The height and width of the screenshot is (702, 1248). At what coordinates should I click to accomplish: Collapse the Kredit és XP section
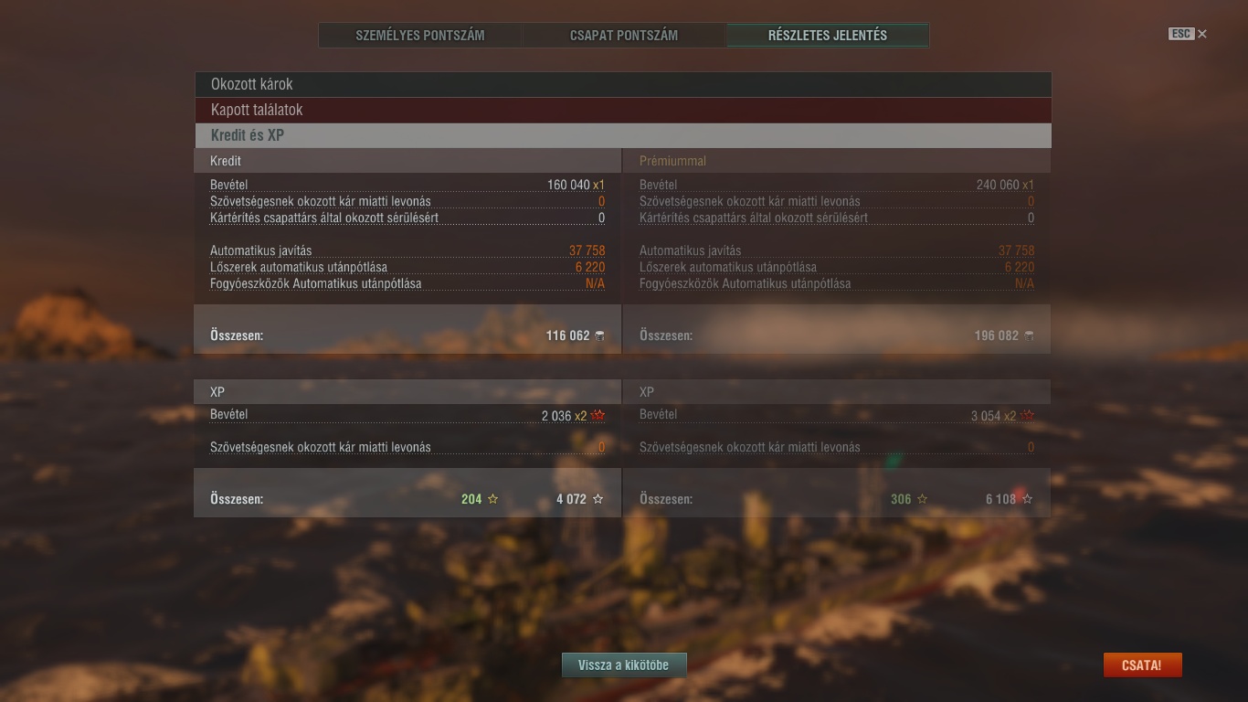[623, 135]
